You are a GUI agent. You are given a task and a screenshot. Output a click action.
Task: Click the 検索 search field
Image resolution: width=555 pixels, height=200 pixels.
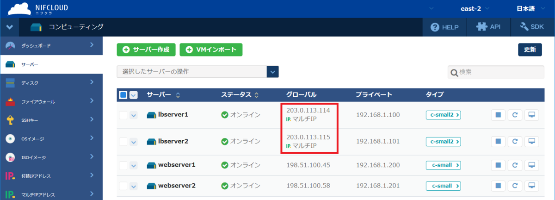click(499, 72)
